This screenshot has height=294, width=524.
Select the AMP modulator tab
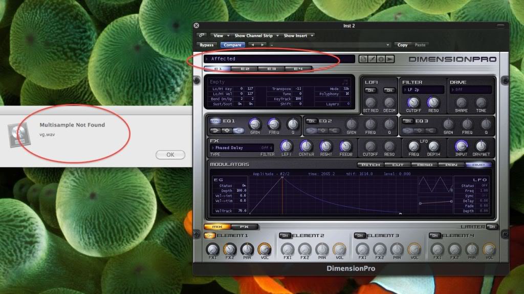pos(478,164)
